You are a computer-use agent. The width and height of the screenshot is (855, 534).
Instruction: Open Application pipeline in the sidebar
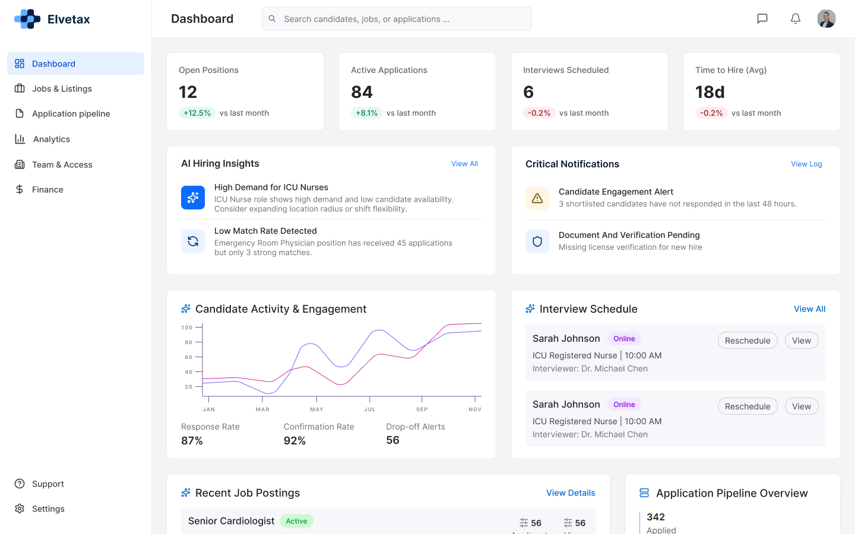pyautogui.click(x=71, y=114)
